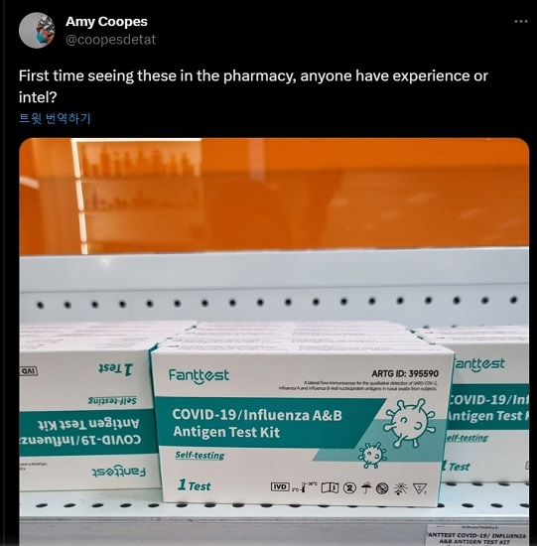Click the IVD symbol on center box

point(280,486)
